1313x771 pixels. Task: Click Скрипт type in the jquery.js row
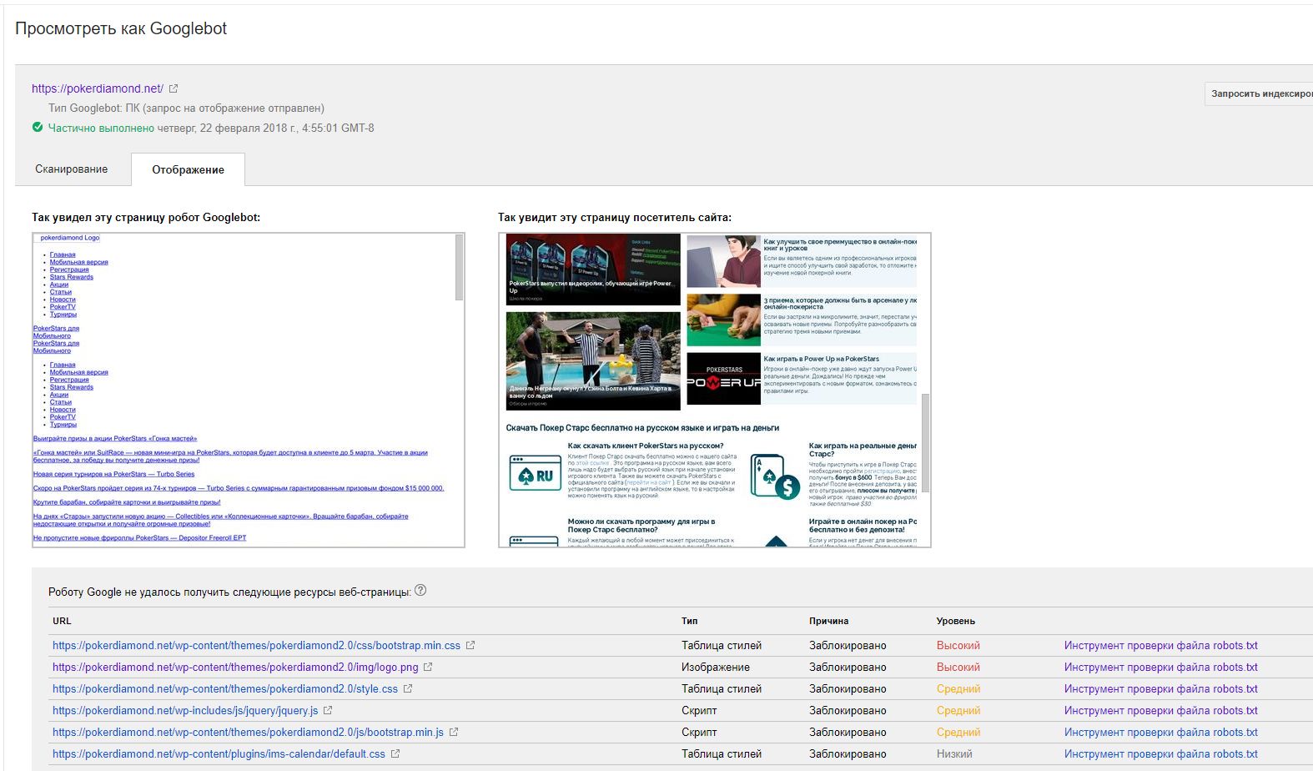point(699,710)
